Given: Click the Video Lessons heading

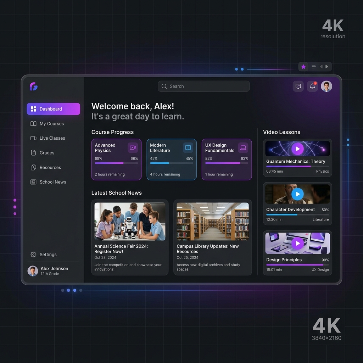Looking at the screenshot, I should [281, 132].
